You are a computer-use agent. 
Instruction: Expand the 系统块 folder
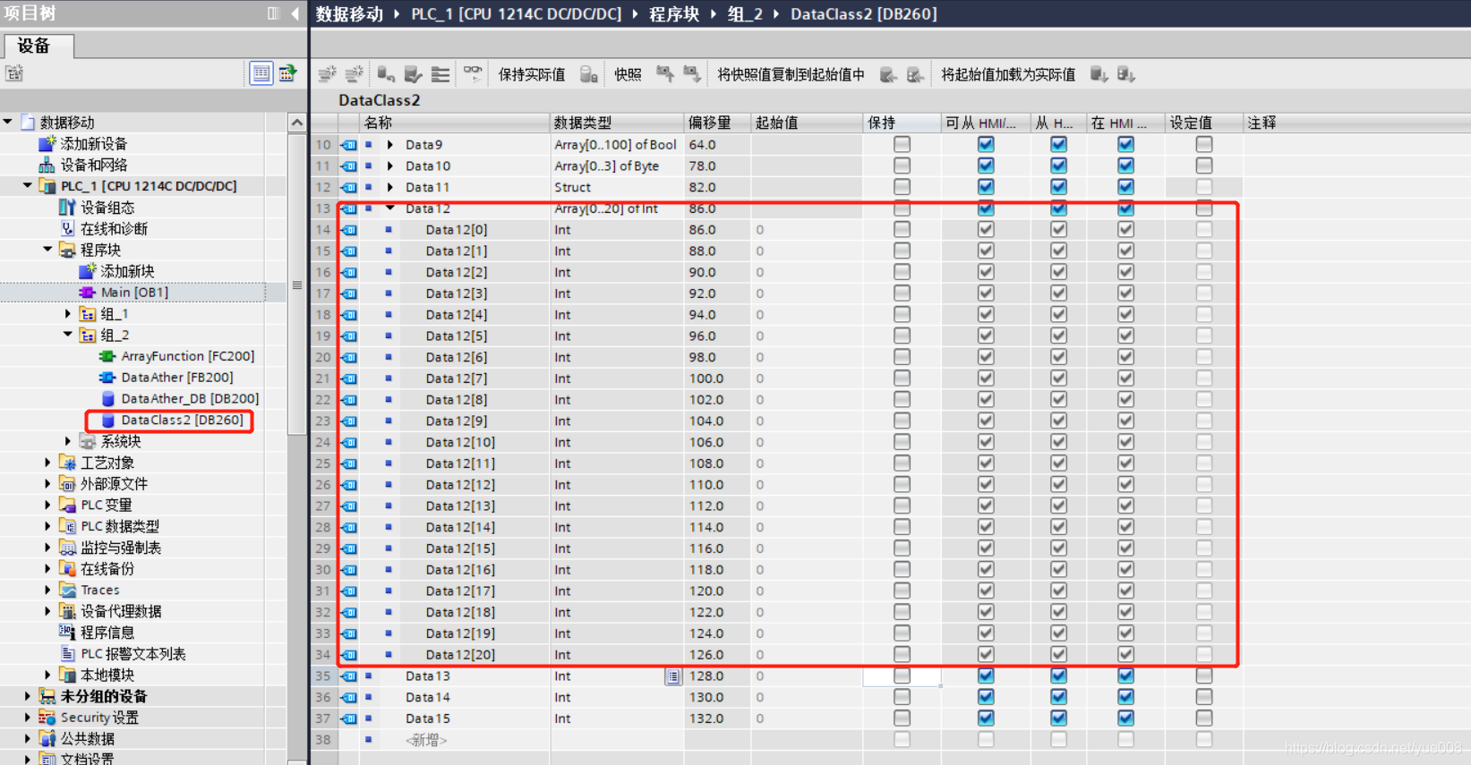pos(67,441)
